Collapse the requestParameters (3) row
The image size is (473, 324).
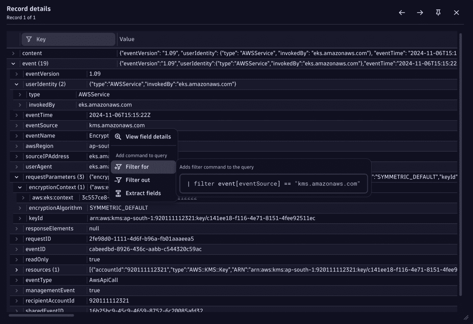pos(17,177)
